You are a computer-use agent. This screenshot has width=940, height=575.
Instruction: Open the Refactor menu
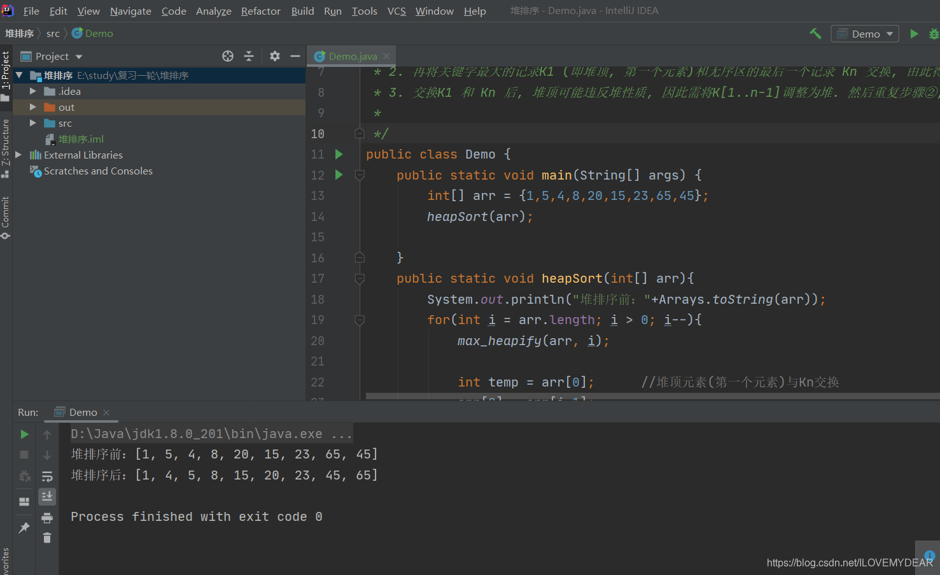(260, 11)
